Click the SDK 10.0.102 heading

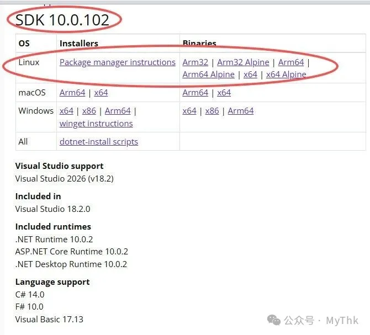pos(62,20)
